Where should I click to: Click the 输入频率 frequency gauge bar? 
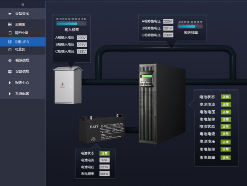point(71,24)
